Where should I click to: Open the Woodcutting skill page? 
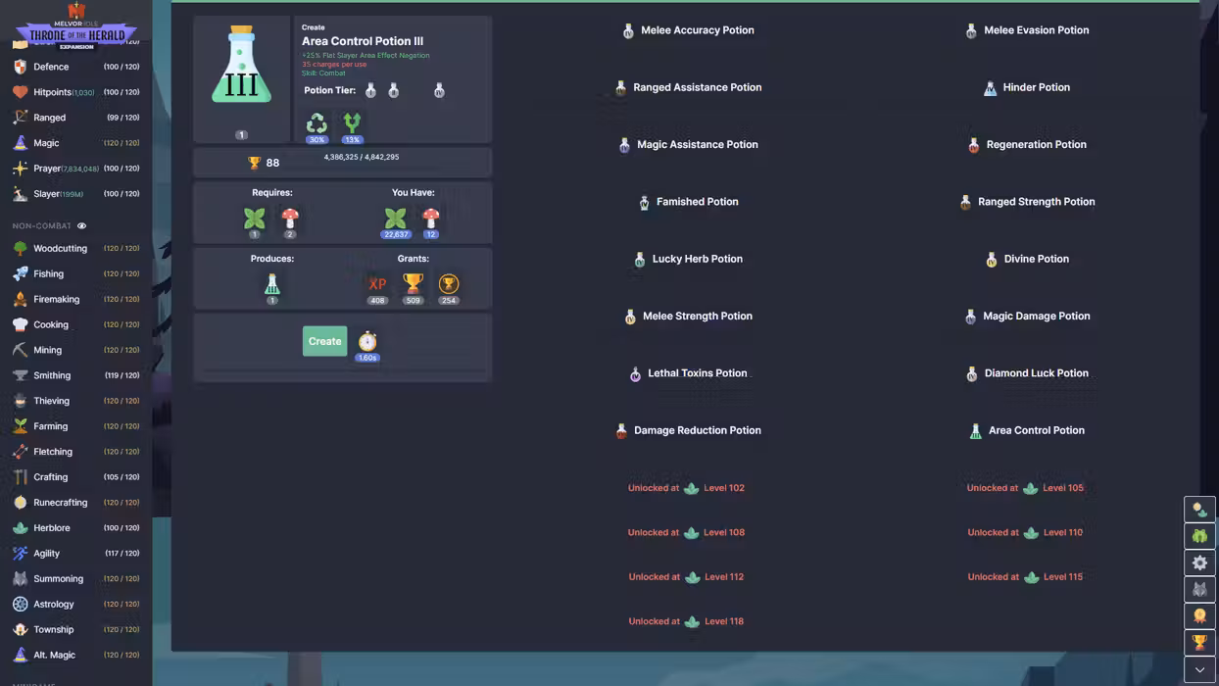[60, 249]
